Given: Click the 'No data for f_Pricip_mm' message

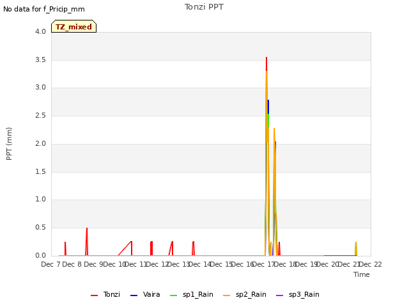Looking at the screenshot, I should point(44,9).
